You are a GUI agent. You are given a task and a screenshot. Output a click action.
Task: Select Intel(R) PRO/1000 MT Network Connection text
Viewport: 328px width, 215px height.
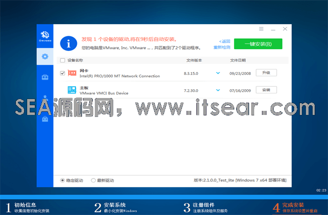tap(119, 76)
